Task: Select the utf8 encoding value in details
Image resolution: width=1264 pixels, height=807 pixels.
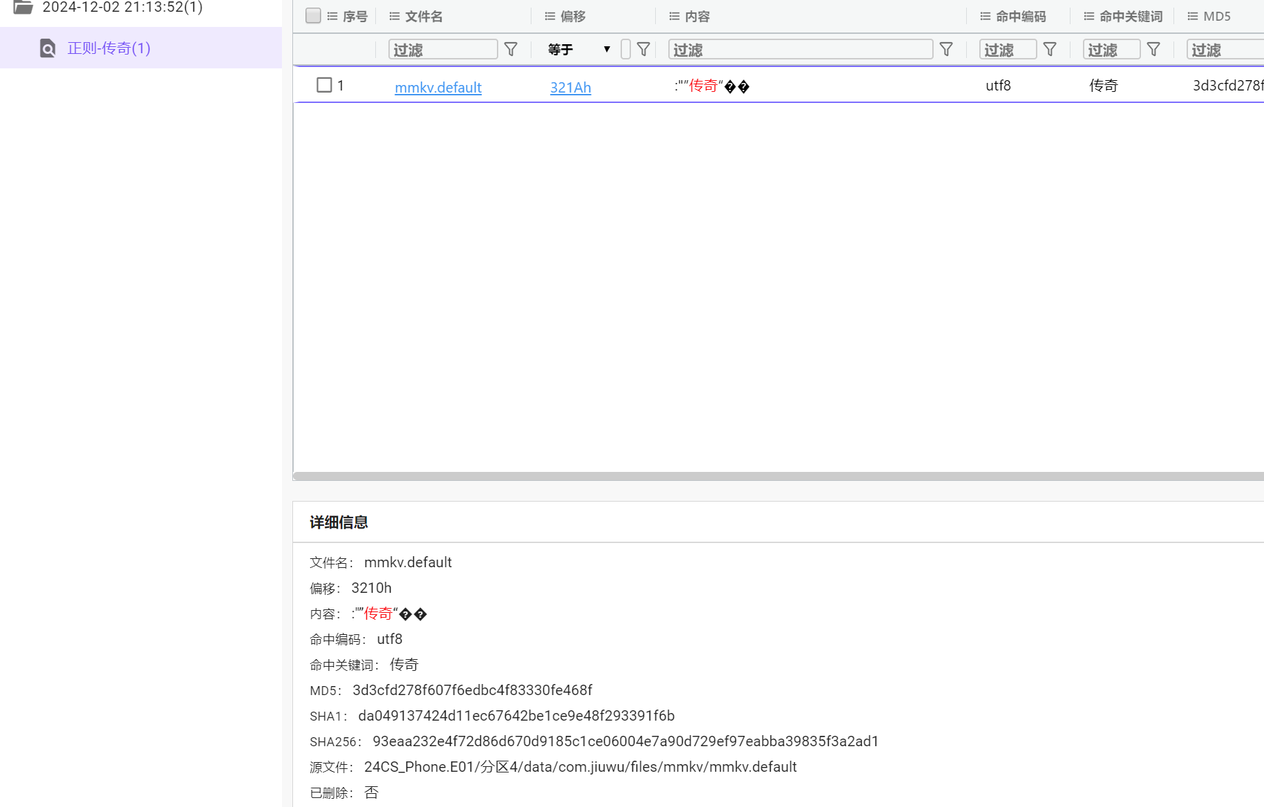Action: click(x=390, y=639)
